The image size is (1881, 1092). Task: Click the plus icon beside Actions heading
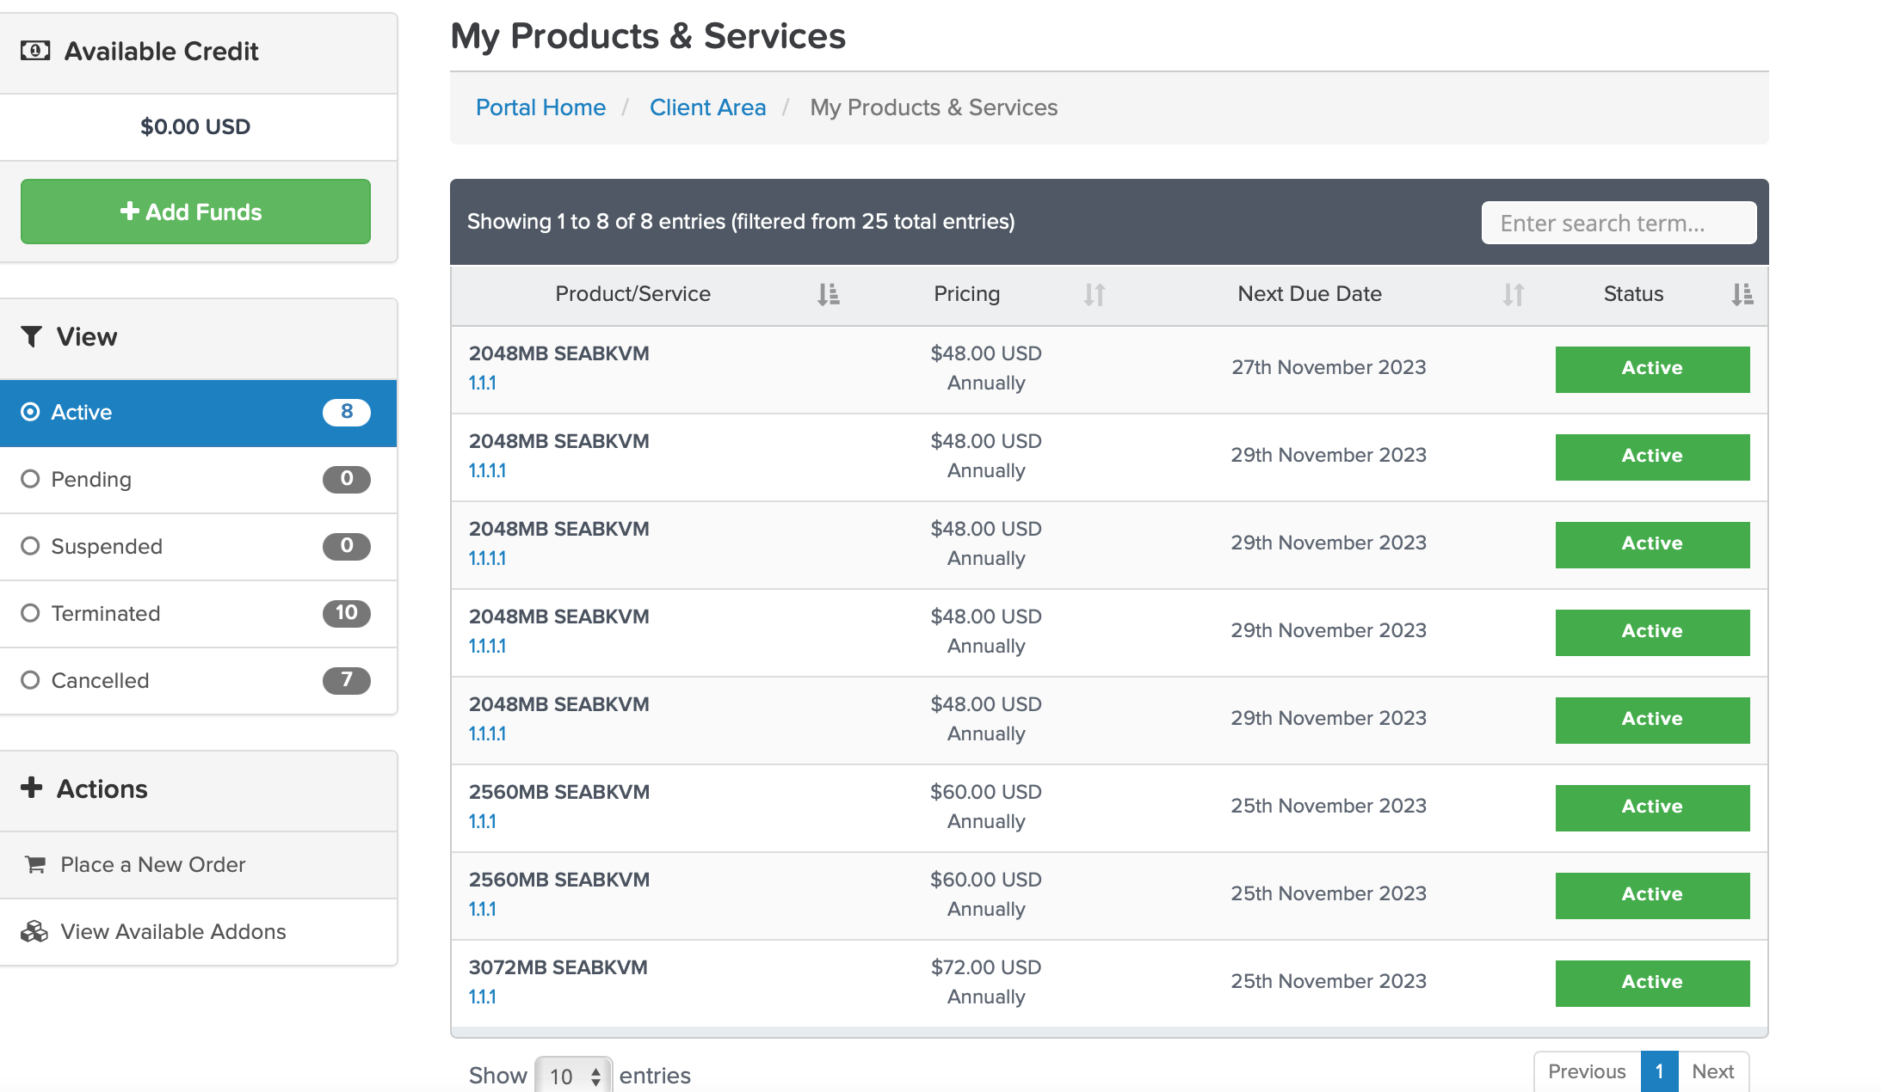coord(32,788)
